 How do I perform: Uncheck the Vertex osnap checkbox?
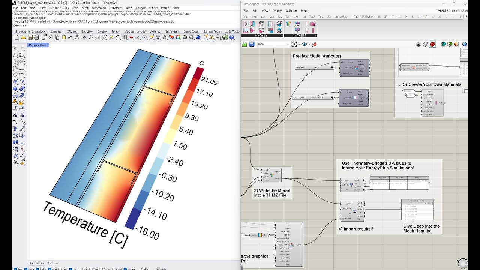click(x=124, y=269)
